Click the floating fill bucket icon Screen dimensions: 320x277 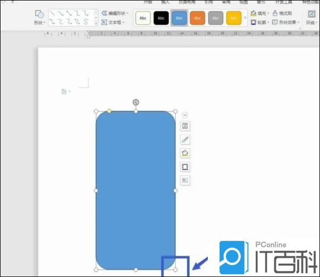[x=185, y=153]
